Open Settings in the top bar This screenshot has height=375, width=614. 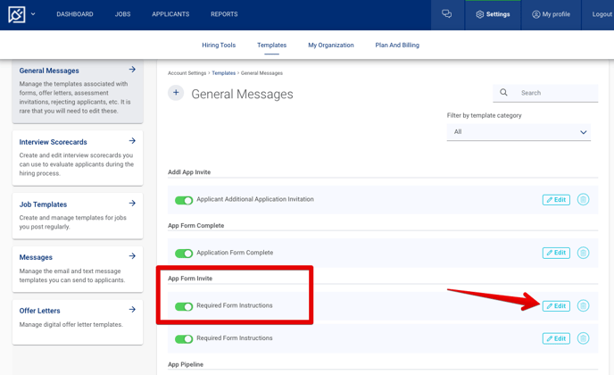pos(493,14)
